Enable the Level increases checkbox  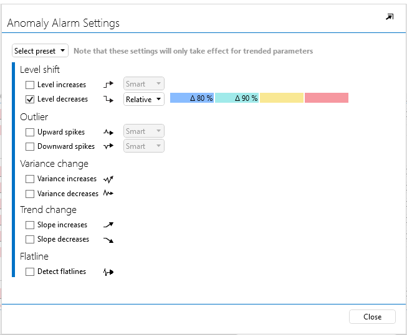coord(30,85)
